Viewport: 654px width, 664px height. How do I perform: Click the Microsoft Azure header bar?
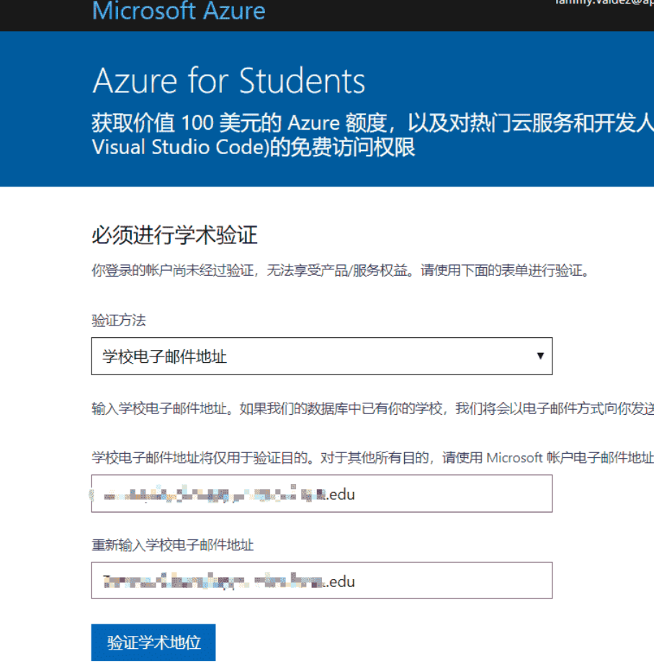point(327,15)
